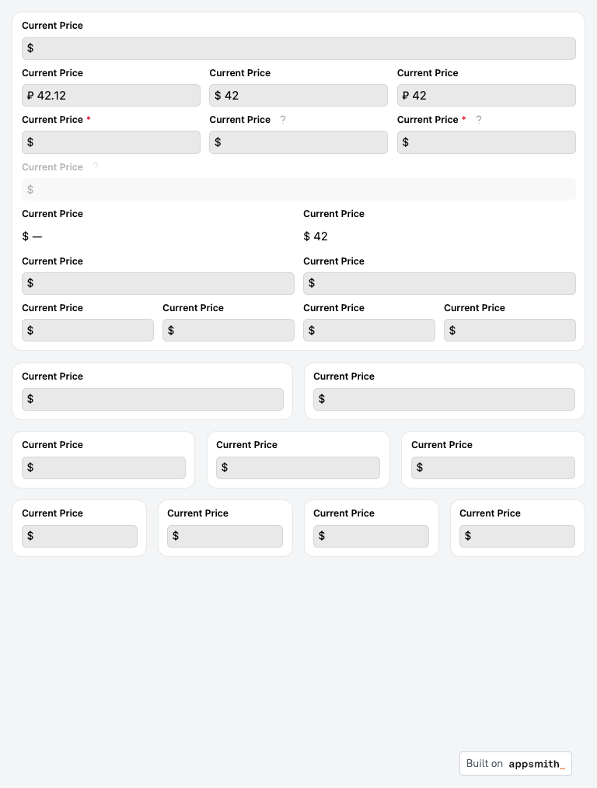The width and height of the screenshot is (597, 788).
Task: Focus the input showing ₽ 42.12
Action: click(117, 96)
